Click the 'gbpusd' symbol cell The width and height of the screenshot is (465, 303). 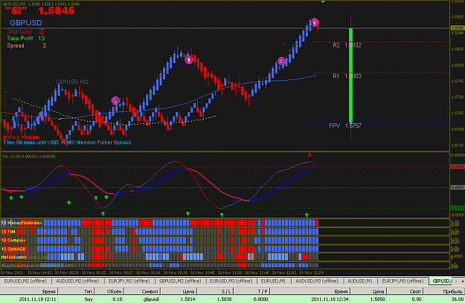click(x=151, y=299)
